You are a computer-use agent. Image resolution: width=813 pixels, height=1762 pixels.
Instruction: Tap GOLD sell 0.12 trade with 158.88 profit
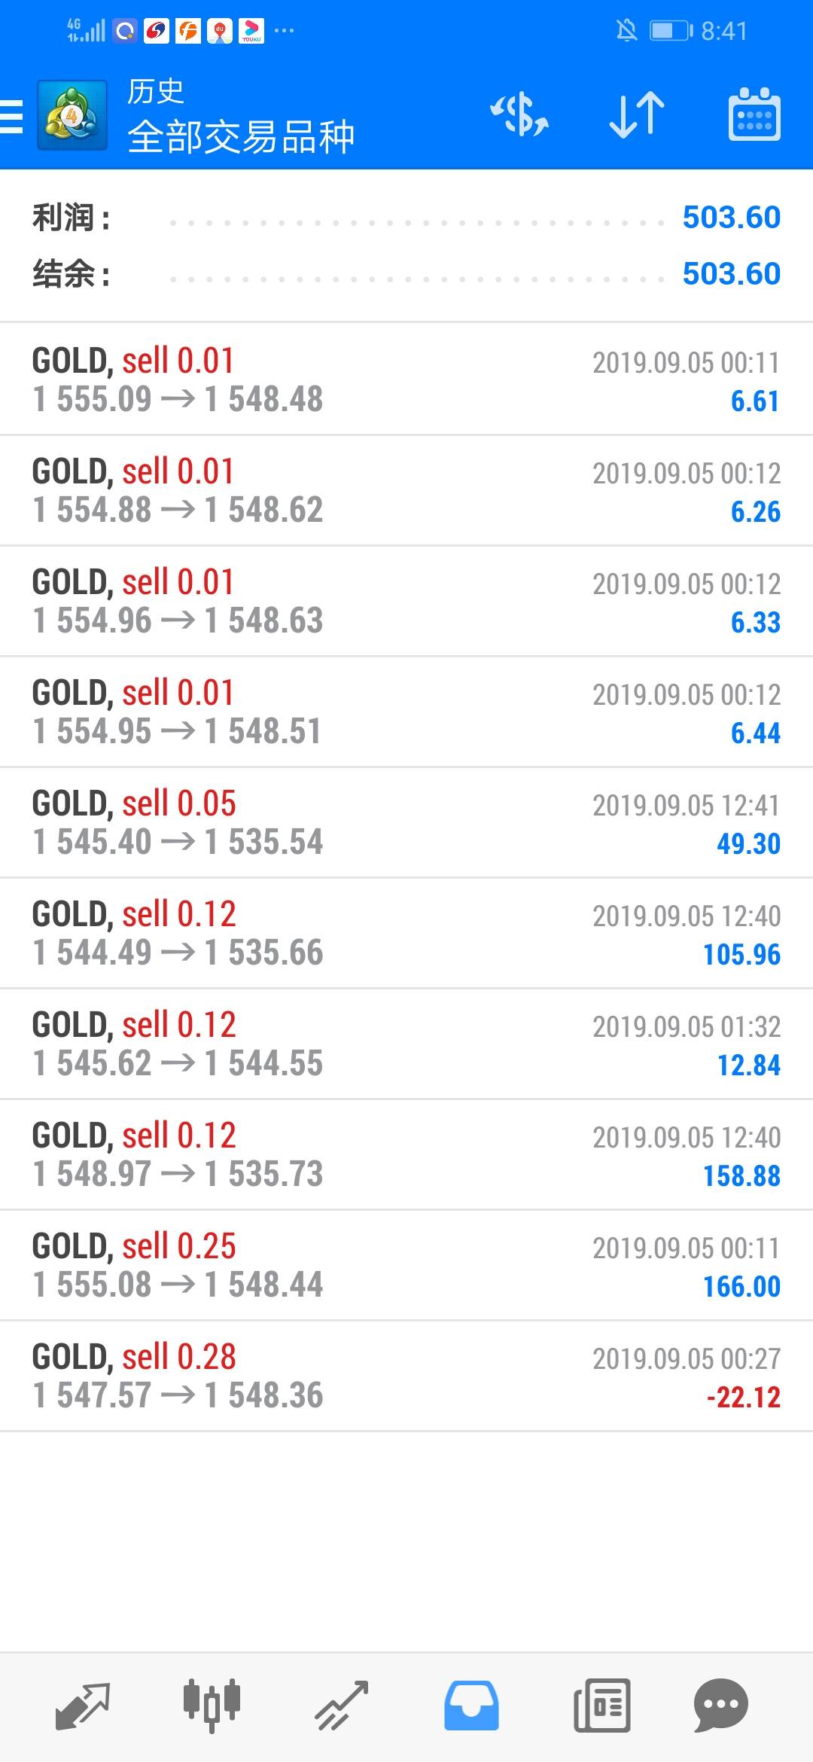pos(406,1154)
